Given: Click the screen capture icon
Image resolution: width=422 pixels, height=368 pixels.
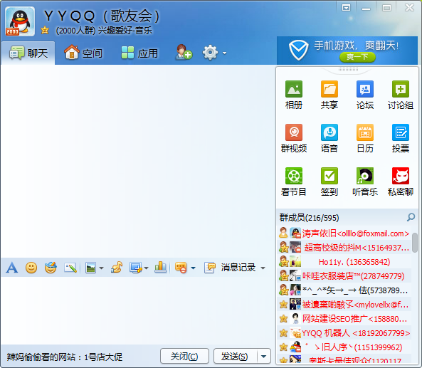Looking at the screenshot, I should [136, 268].
